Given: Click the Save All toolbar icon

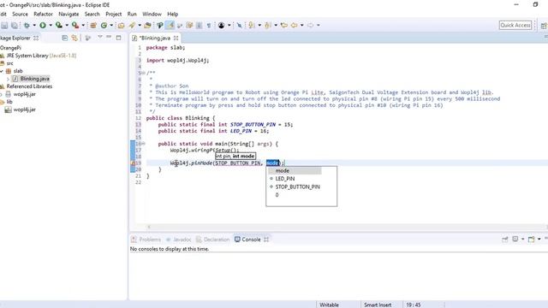Looking at the screenshot, I should [x=15, y=25].
